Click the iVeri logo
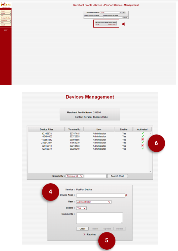This screenshot has width=178, height=251. [x=6, y=5]
